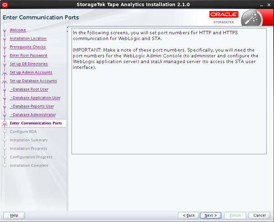Click the Configuration Progress circle icon

point(5,157)
